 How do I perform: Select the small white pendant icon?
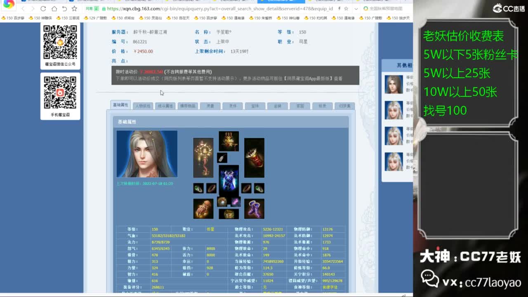coord(222,158)
